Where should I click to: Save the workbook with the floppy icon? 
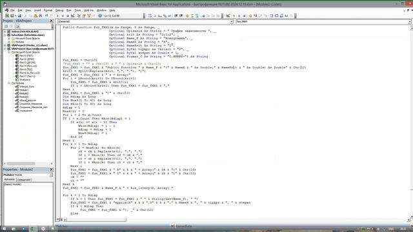point(19,15)
